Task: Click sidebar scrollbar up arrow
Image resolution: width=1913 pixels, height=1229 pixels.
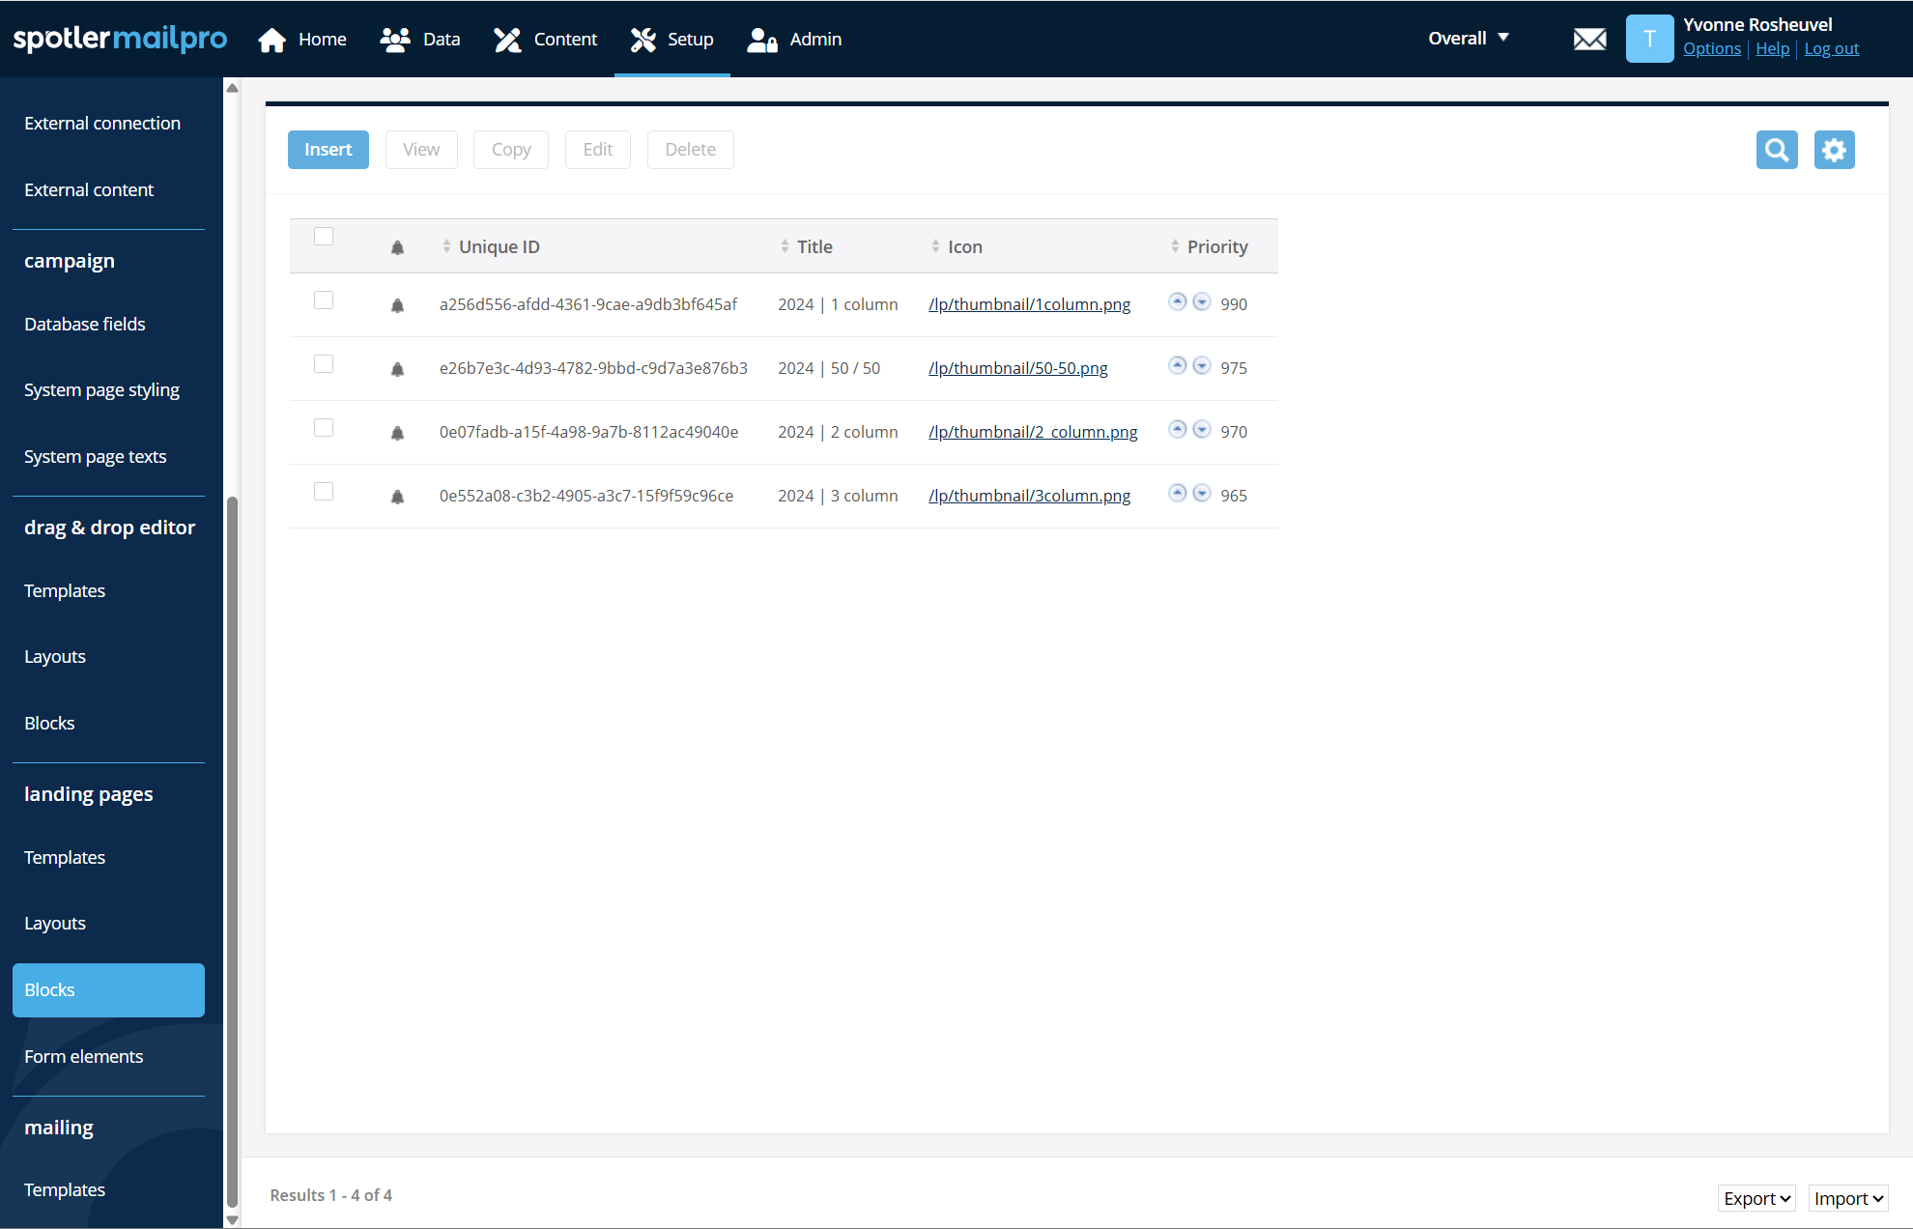Action: 232,88
